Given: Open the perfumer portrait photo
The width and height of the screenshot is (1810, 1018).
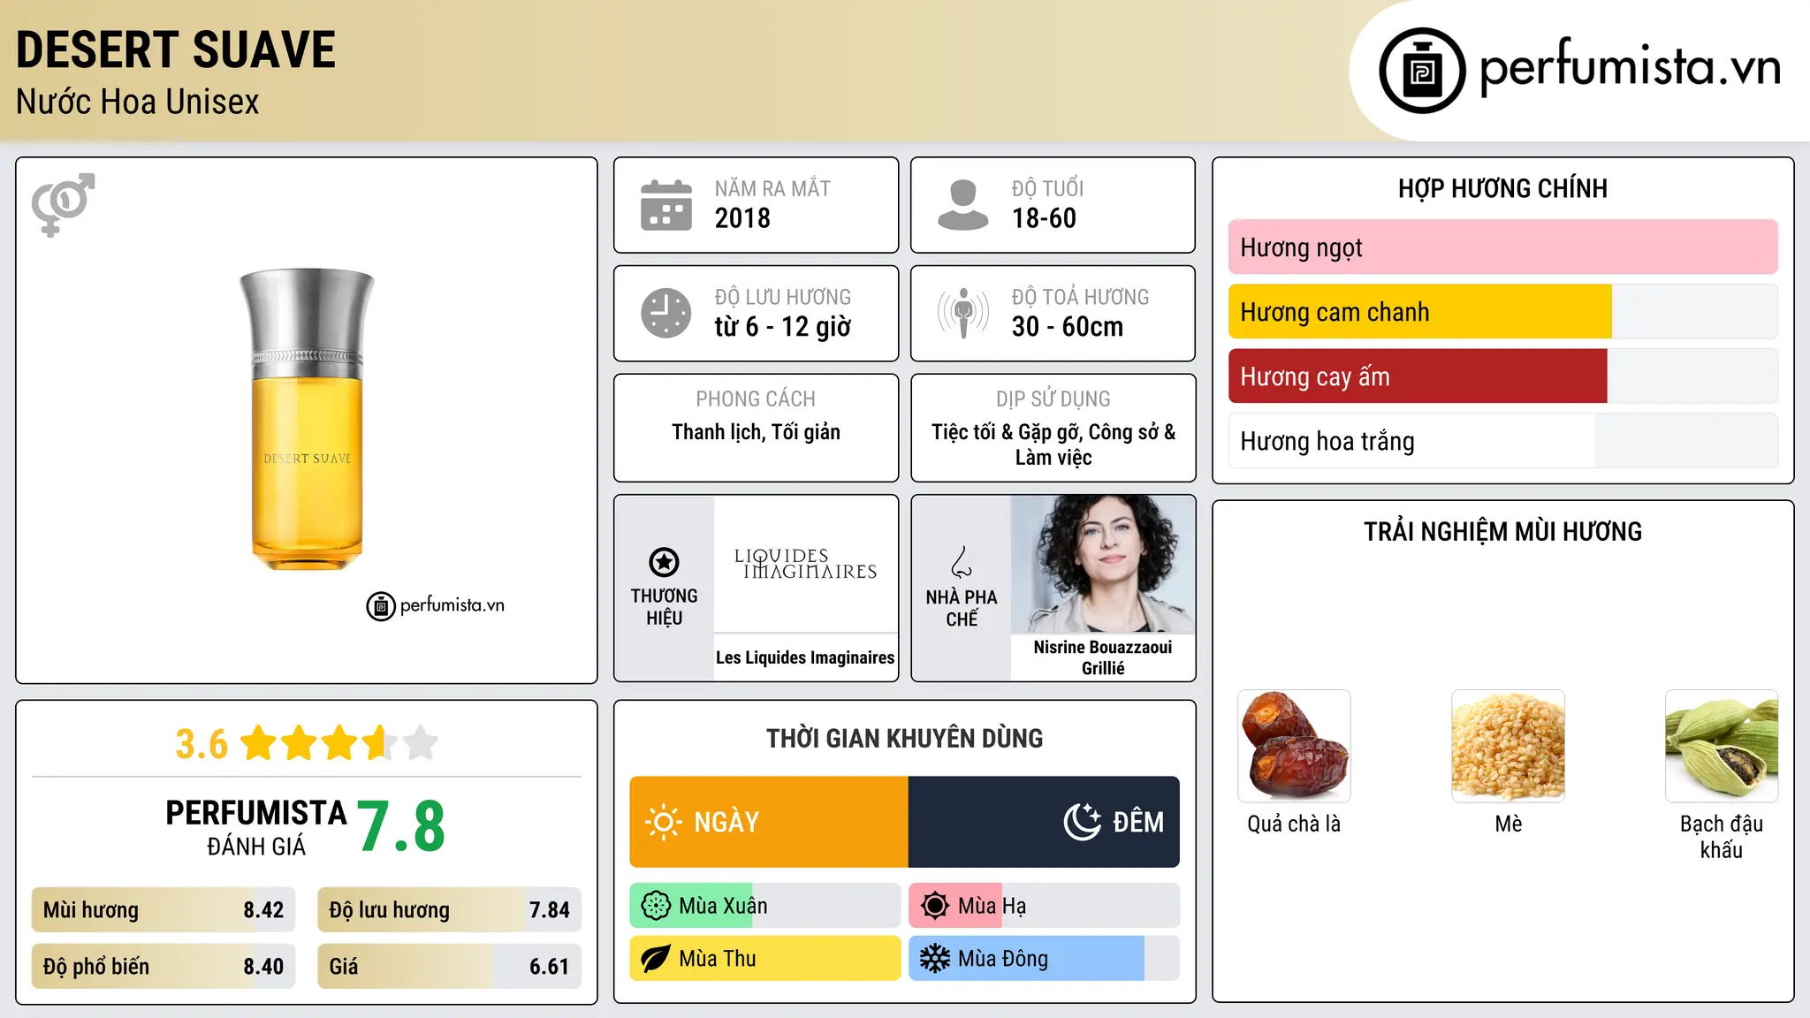Looking at the screenshot, I should (1102, 564).
